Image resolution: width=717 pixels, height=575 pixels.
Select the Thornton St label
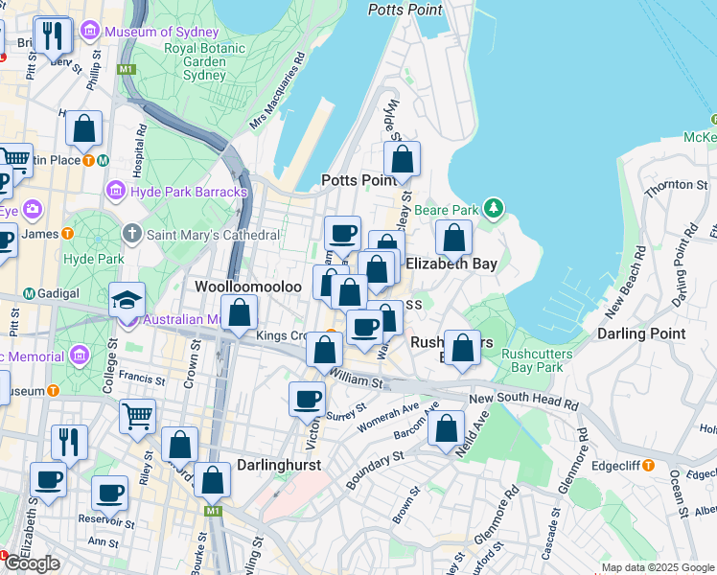coord(677,188)
